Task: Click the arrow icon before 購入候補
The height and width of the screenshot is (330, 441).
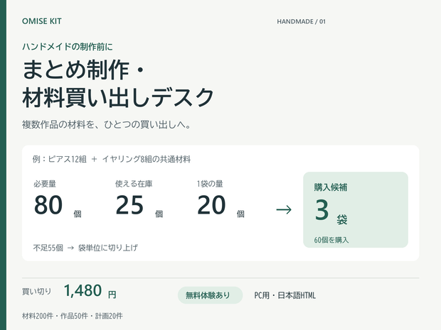Action: click(x=284, y=209)
